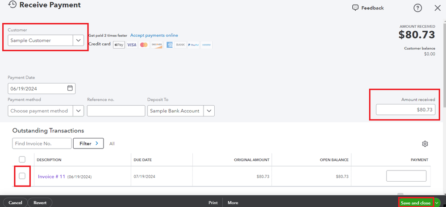This screenshot has width=446, height=207.
Task: Click the Sample Bank Account field
Action: pos(175,111)
